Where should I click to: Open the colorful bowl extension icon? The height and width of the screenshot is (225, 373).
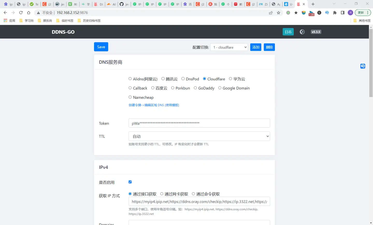(304, 13)
